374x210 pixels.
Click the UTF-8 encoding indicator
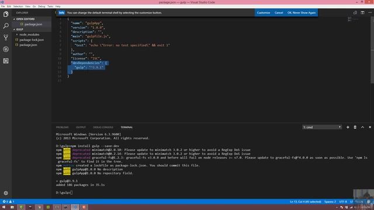pyautogui.click(x=343, y=202)
